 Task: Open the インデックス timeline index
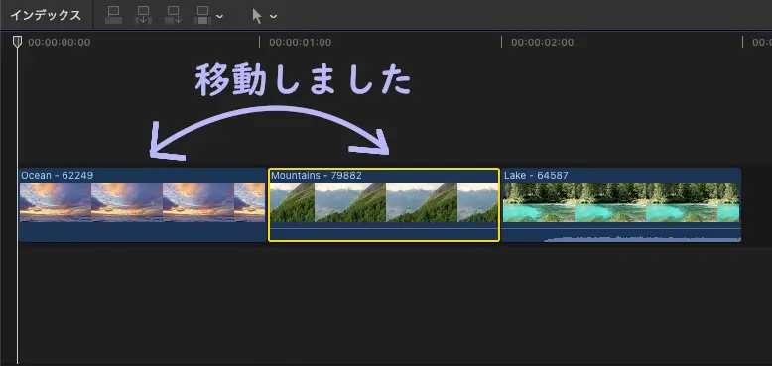[x=46, y=15]
